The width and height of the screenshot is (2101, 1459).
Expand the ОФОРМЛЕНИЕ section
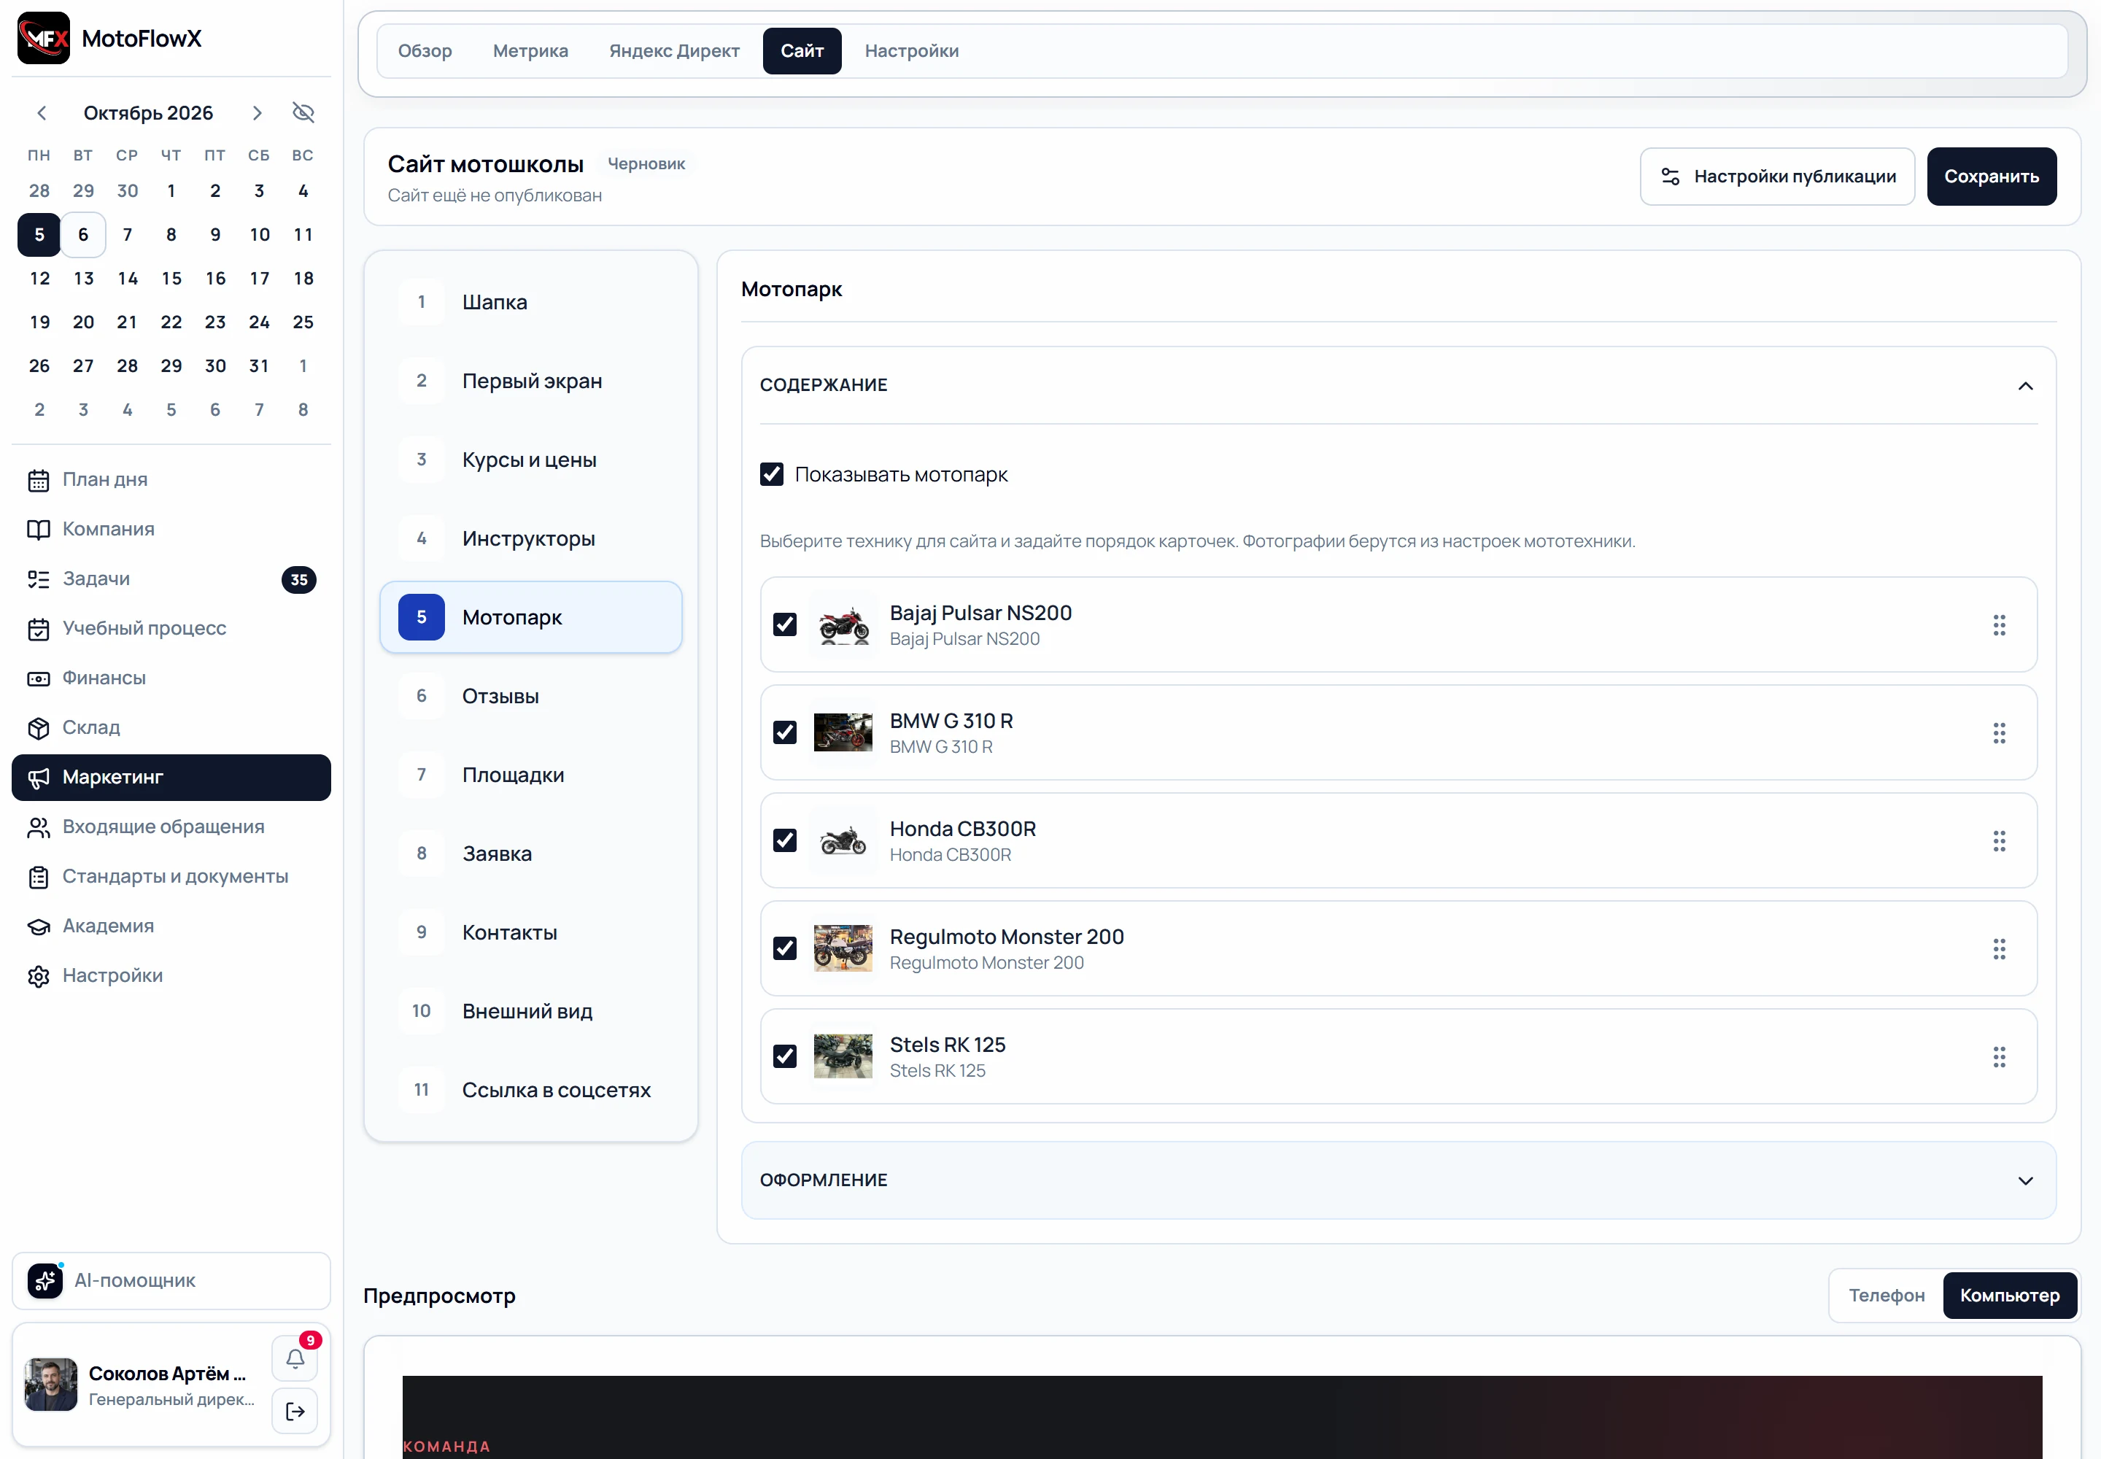coord(1398,1180)
